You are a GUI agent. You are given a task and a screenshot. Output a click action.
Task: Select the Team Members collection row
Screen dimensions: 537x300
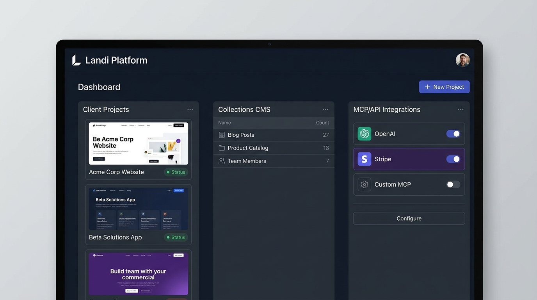(x=274, y=161)
